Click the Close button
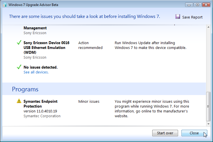Screen dimensions: 213x142 pos(194,133)
